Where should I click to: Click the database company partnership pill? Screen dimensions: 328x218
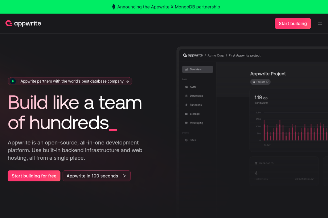70,81
